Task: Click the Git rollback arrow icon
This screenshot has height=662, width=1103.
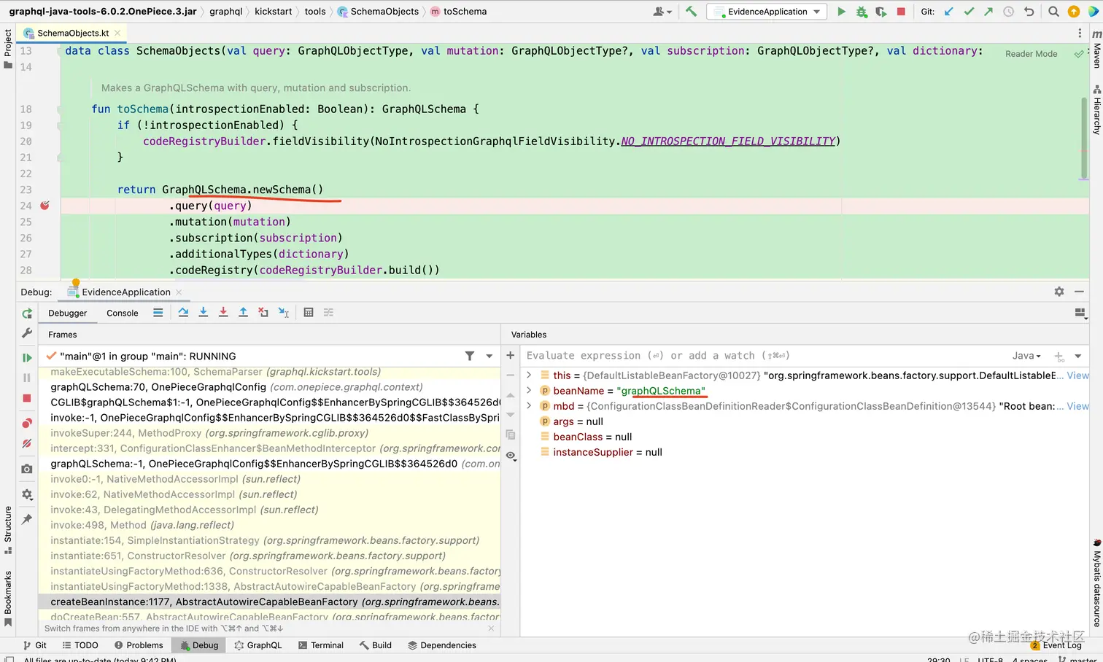Action: (x=1029, y=12)
